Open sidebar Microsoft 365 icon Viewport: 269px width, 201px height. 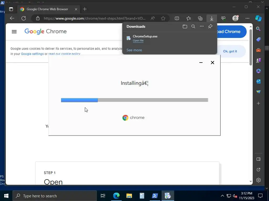tap(258, 71)
